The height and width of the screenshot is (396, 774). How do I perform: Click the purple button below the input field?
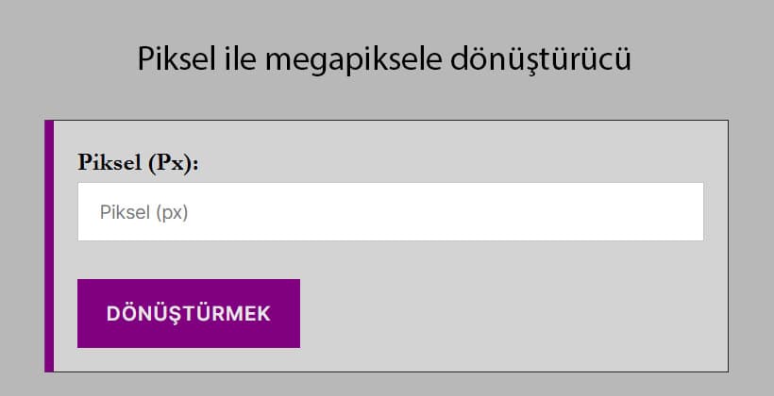[x=189, y=313]
